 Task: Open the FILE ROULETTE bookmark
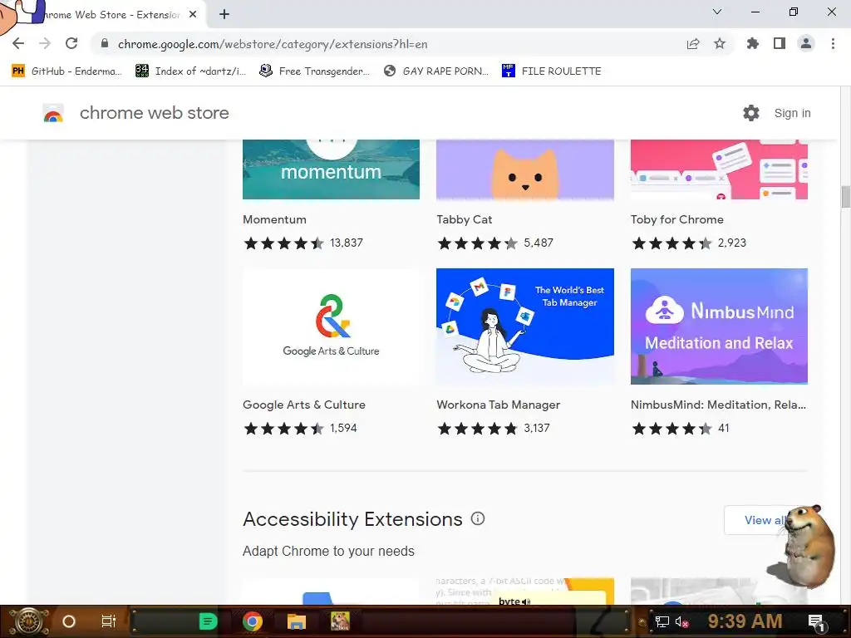click(x=552, y=71)
